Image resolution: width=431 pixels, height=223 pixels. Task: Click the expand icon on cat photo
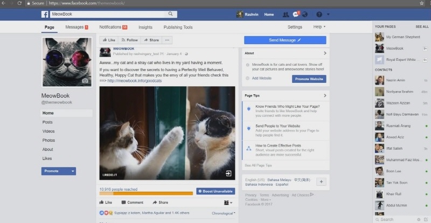(x=228, y=173)
